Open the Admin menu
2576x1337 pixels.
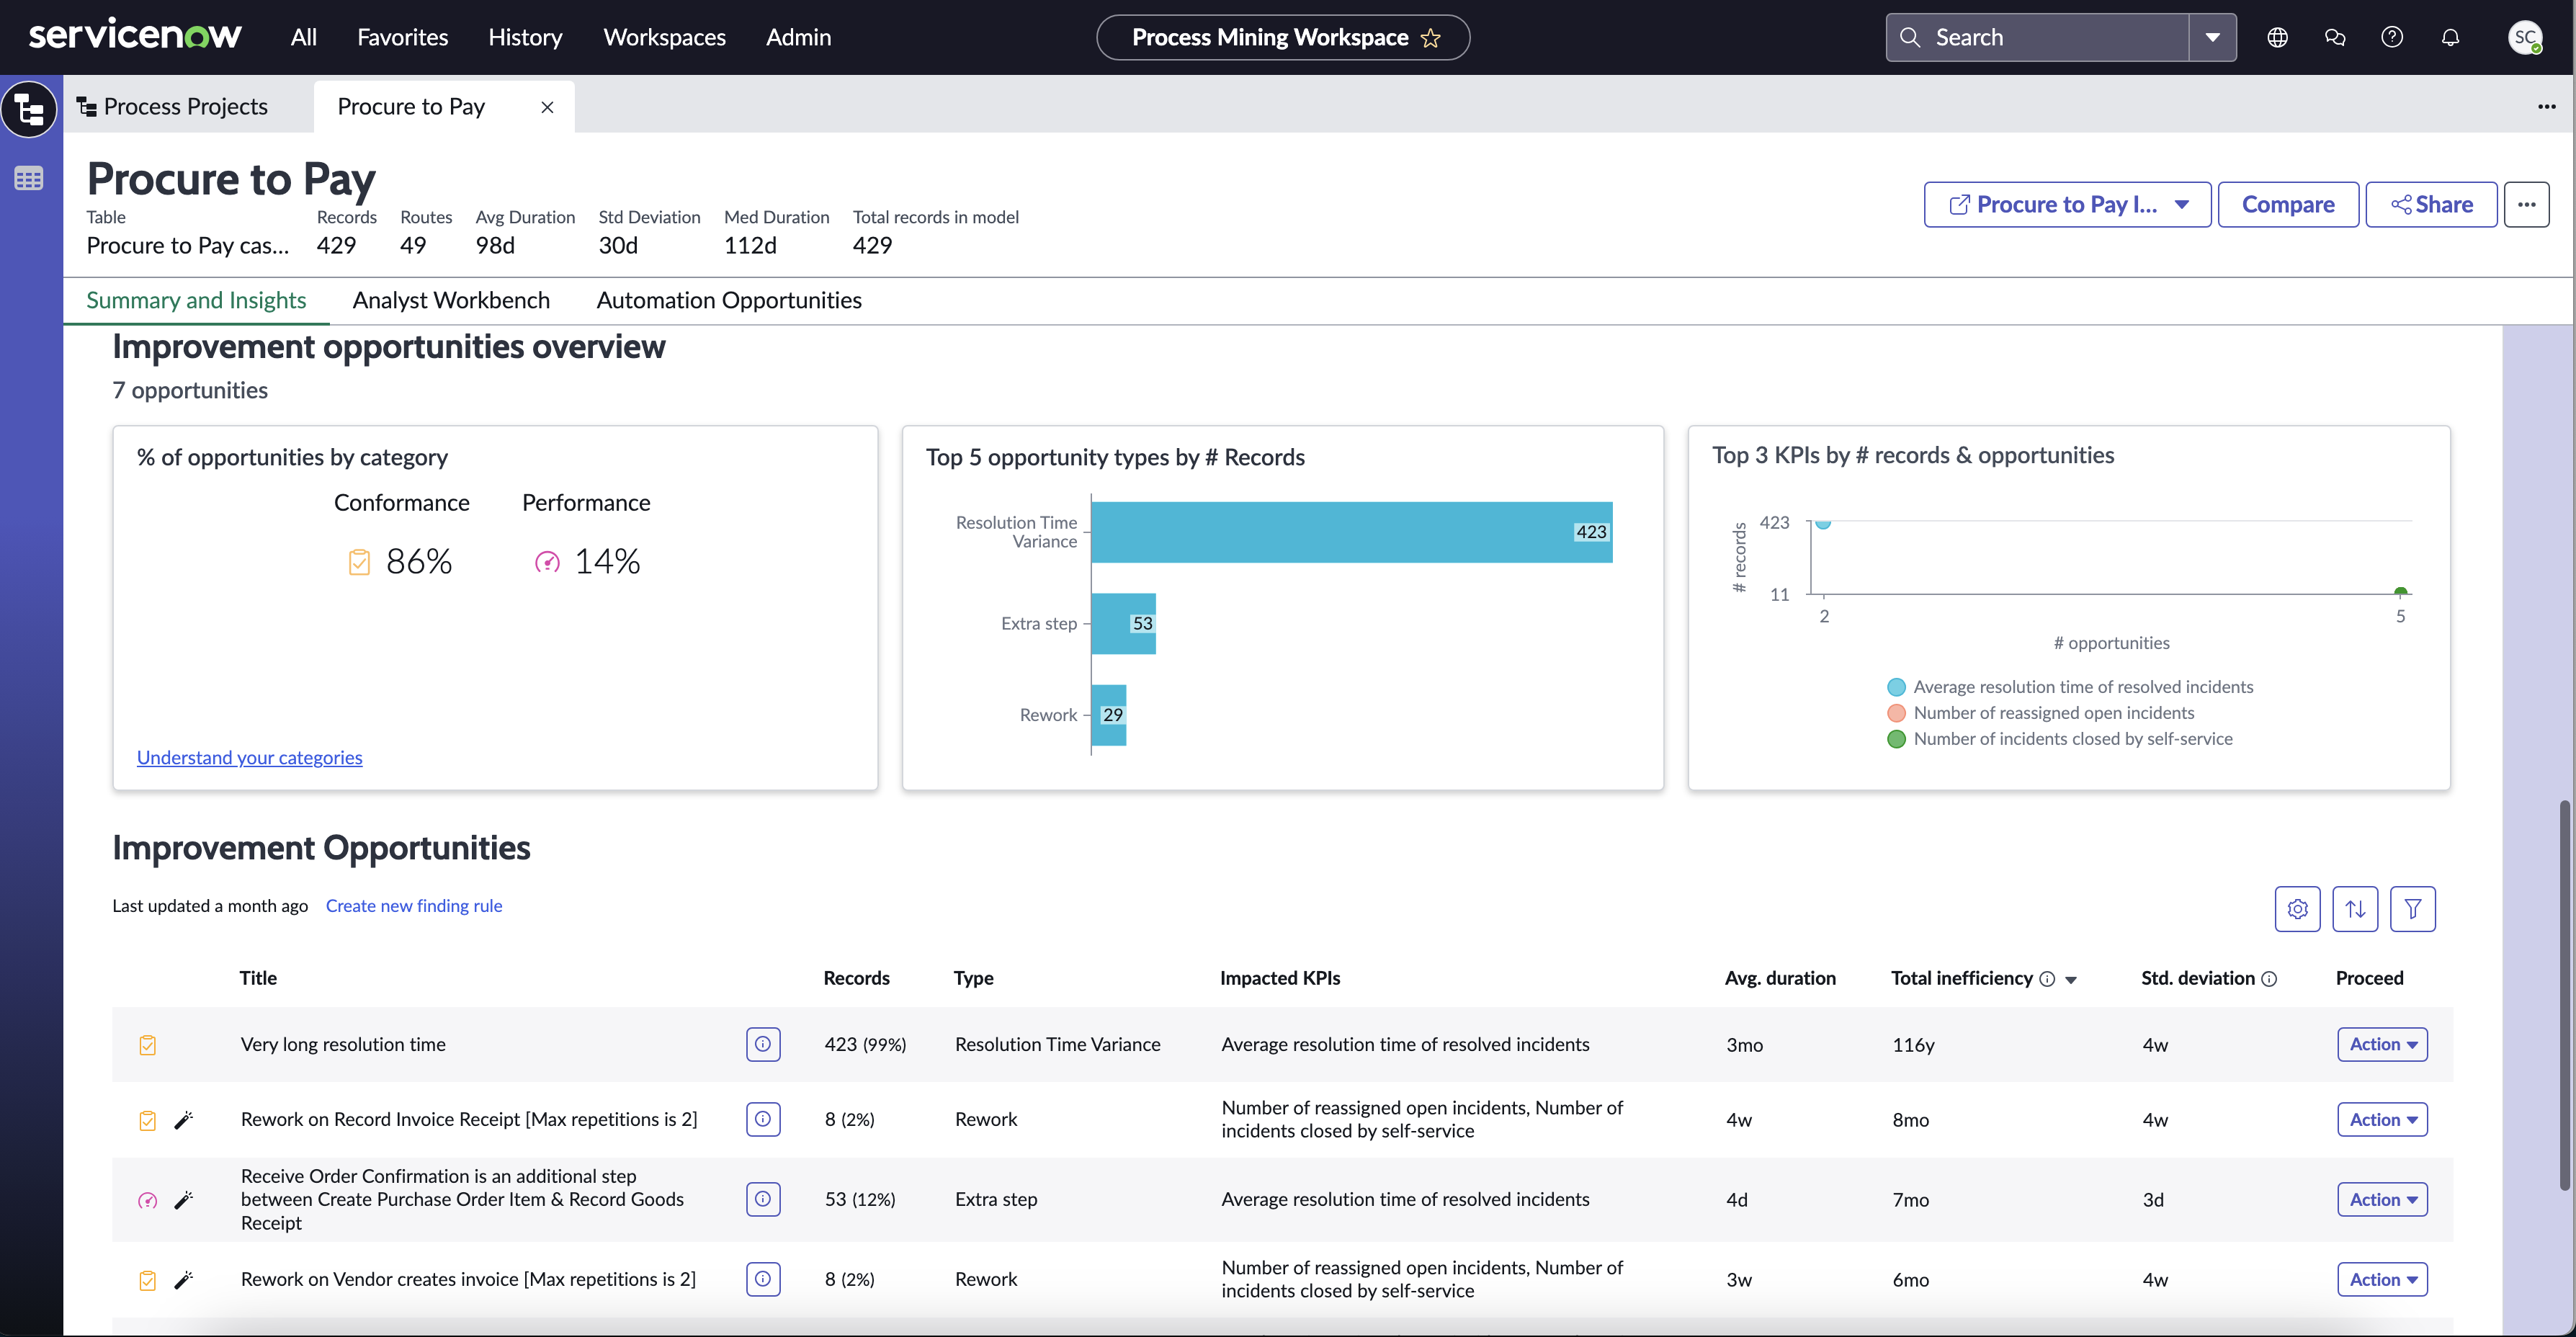coord(798,37)
